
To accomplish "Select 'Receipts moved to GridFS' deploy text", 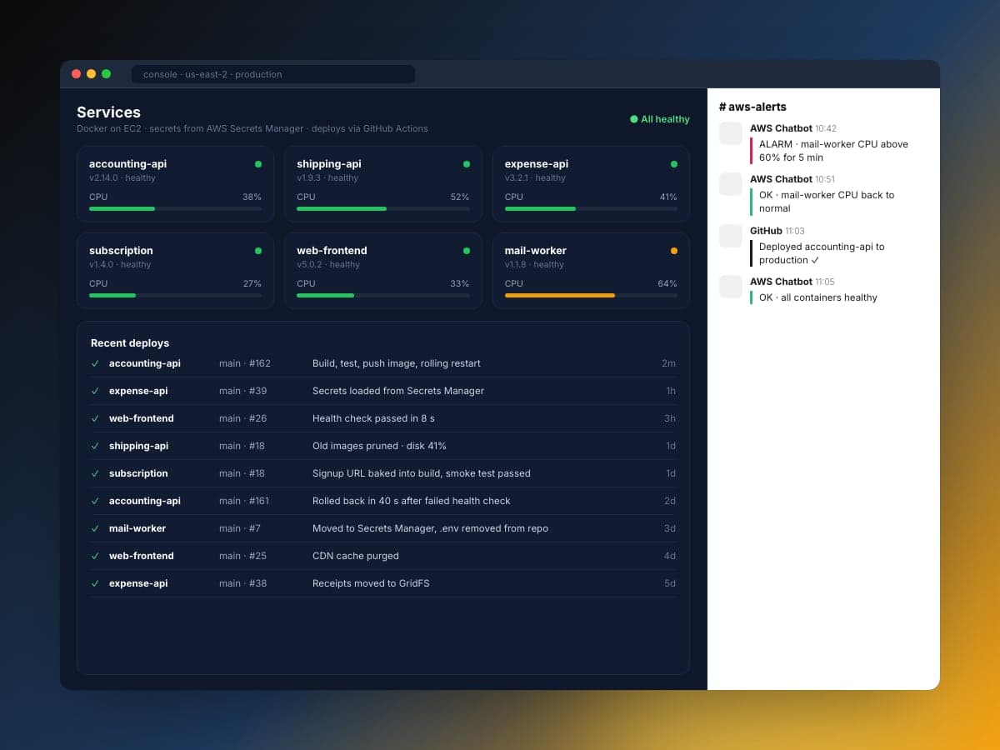I will 371,583.
